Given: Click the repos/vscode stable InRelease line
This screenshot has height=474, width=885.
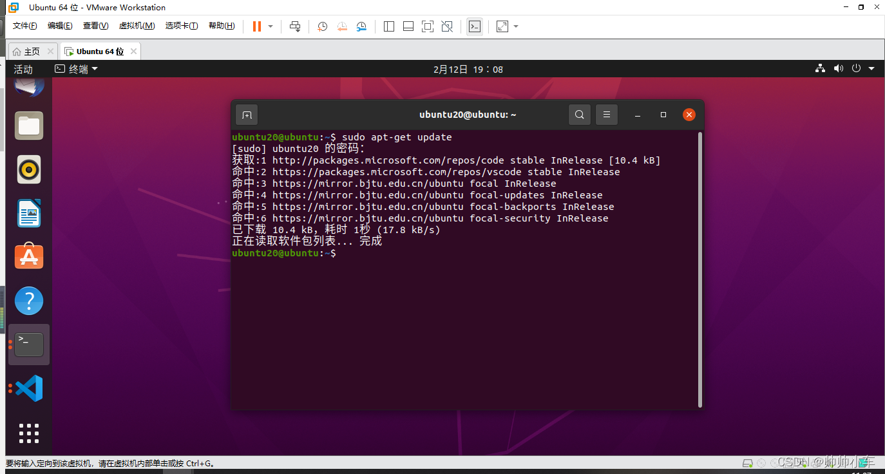Looking at the screenshot, I should [426, 172].
